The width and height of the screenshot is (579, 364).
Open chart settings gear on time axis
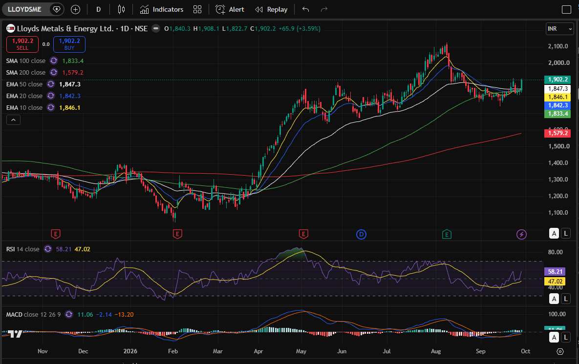(560, 351)
